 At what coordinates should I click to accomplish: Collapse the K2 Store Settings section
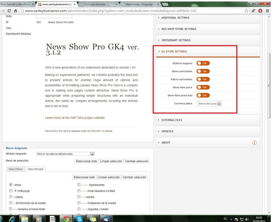pyautogui.click(x=208, y=52)
